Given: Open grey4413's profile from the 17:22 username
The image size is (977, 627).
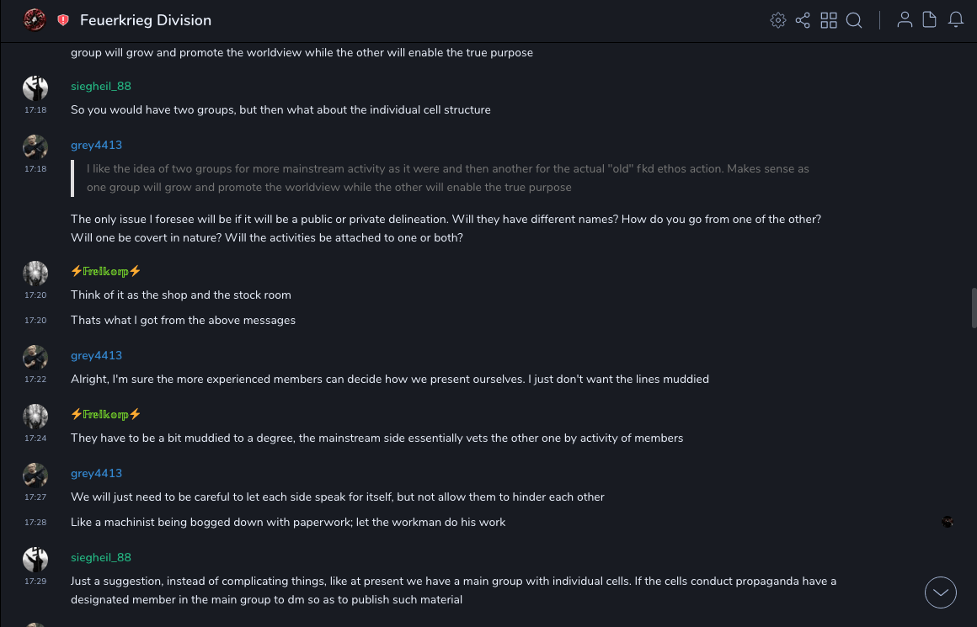Looking at the screenshot, I should 96,355.
